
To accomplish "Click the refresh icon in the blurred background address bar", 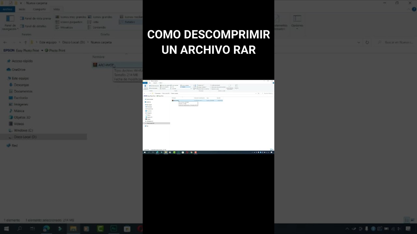I will click(367, 42).
